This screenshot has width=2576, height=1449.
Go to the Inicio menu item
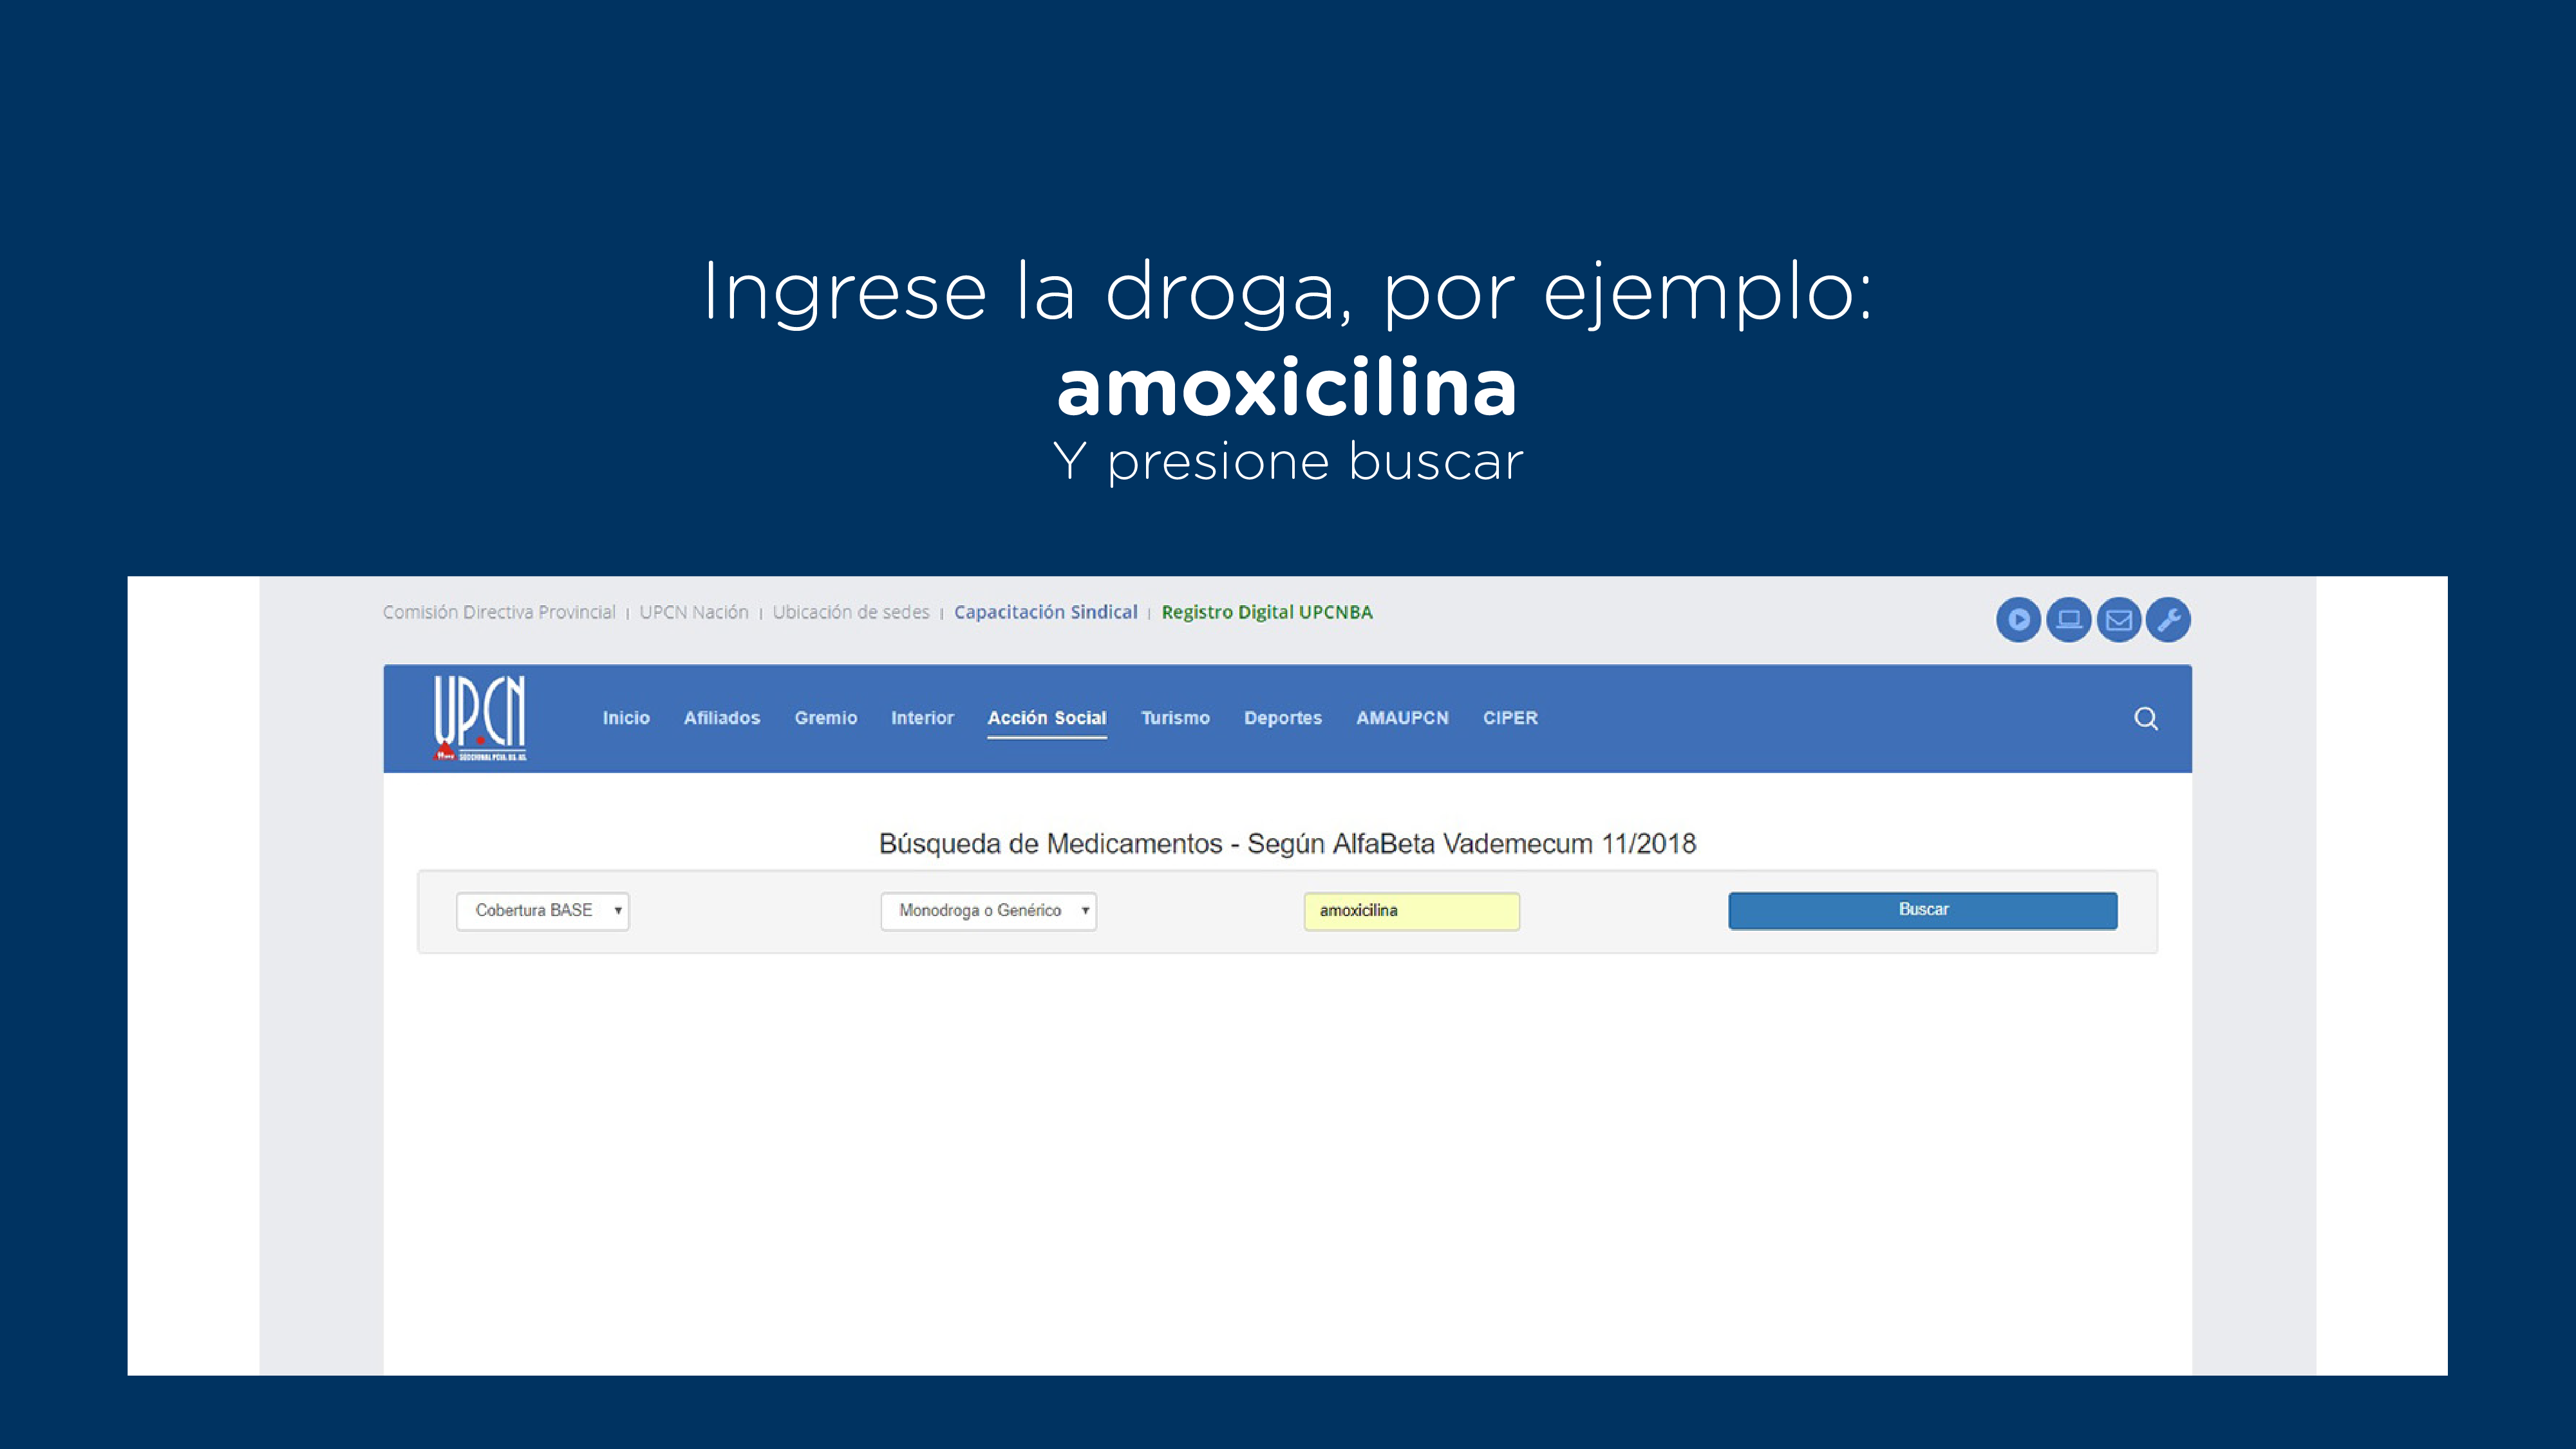pyautogui.click(x=626, y=718)
